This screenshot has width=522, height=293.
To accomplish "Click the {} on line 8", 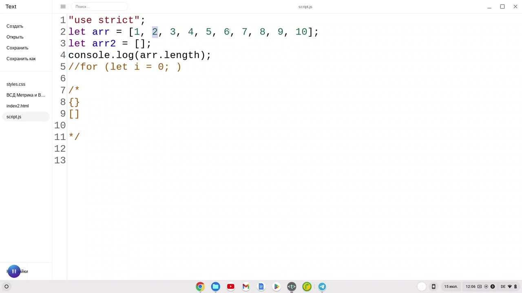I will point(74,102).
